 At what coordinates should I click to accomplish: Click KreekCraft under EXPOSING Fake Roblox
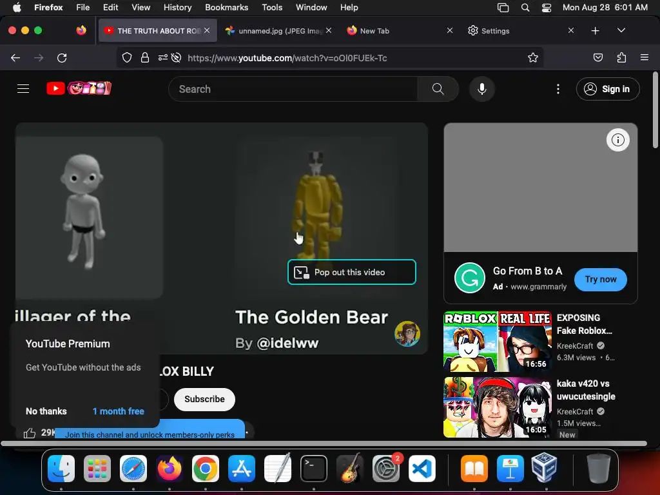(x=574, y=345)
